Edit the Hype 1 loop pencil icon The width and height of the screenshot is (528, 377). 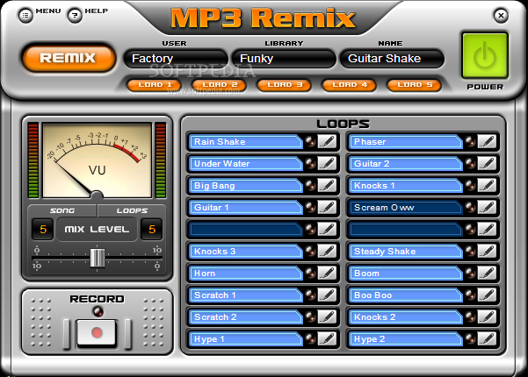click(327, 338)
